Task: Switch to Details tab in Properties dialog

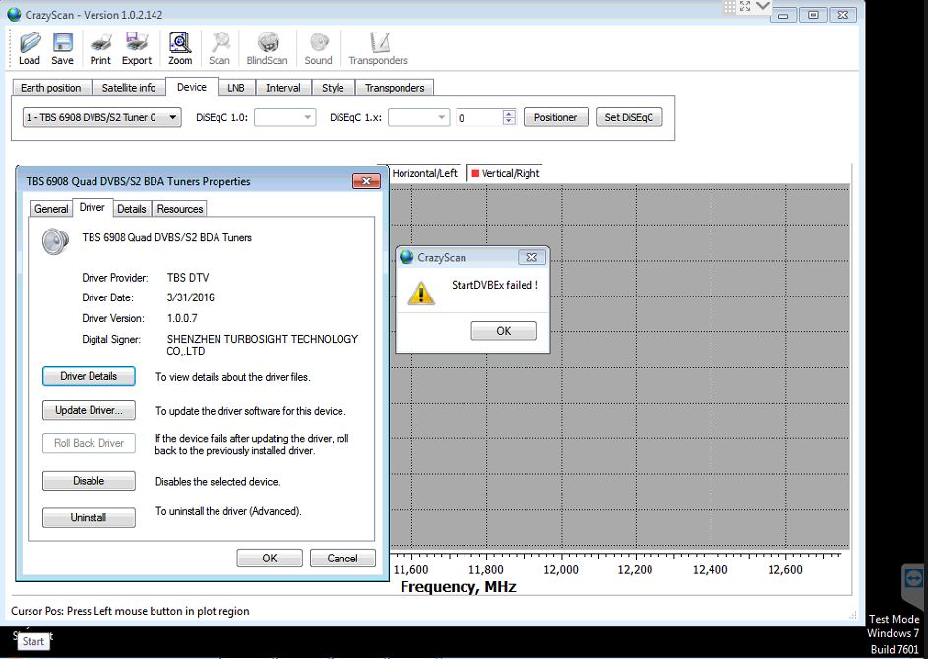Action: (132, 209)
